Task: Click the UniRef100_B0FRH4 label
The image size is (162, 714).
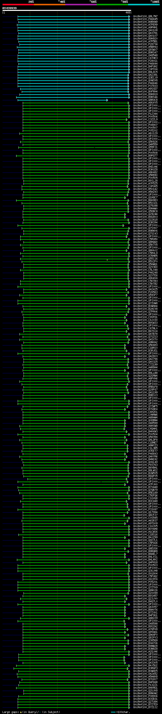Action: pyautogui.click(x=145, y=91)
